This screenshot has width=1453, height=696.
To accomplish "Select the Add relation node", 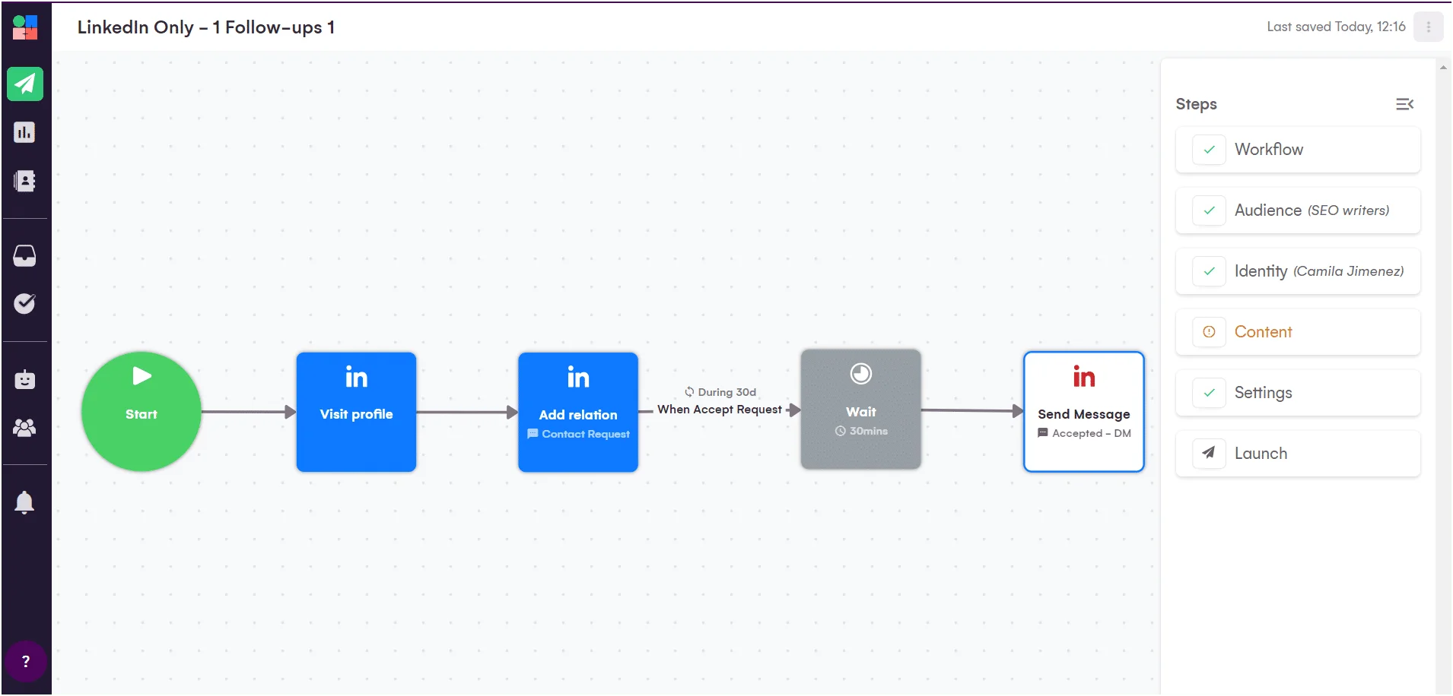I will [578, 412].
